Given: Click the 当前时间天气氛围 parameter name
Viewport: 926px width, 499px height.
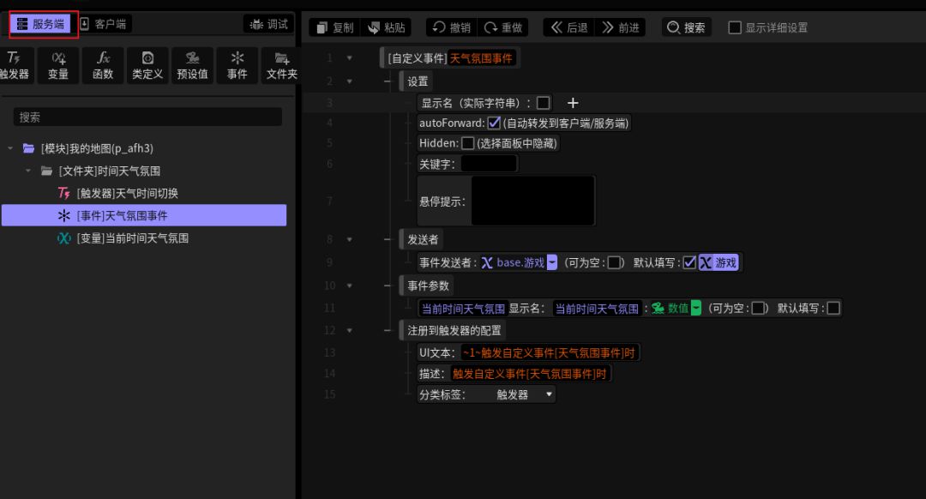Looking at the screenshot, I should (463, 309).
